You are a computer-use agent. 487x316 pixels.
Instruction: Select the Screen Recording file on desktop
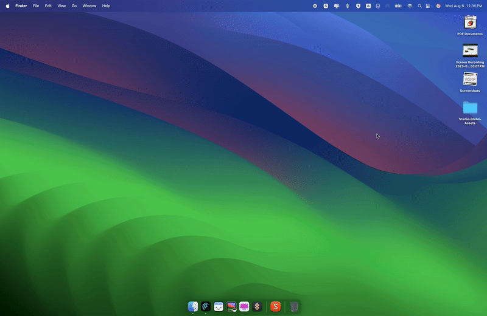[x=470, y=50]
